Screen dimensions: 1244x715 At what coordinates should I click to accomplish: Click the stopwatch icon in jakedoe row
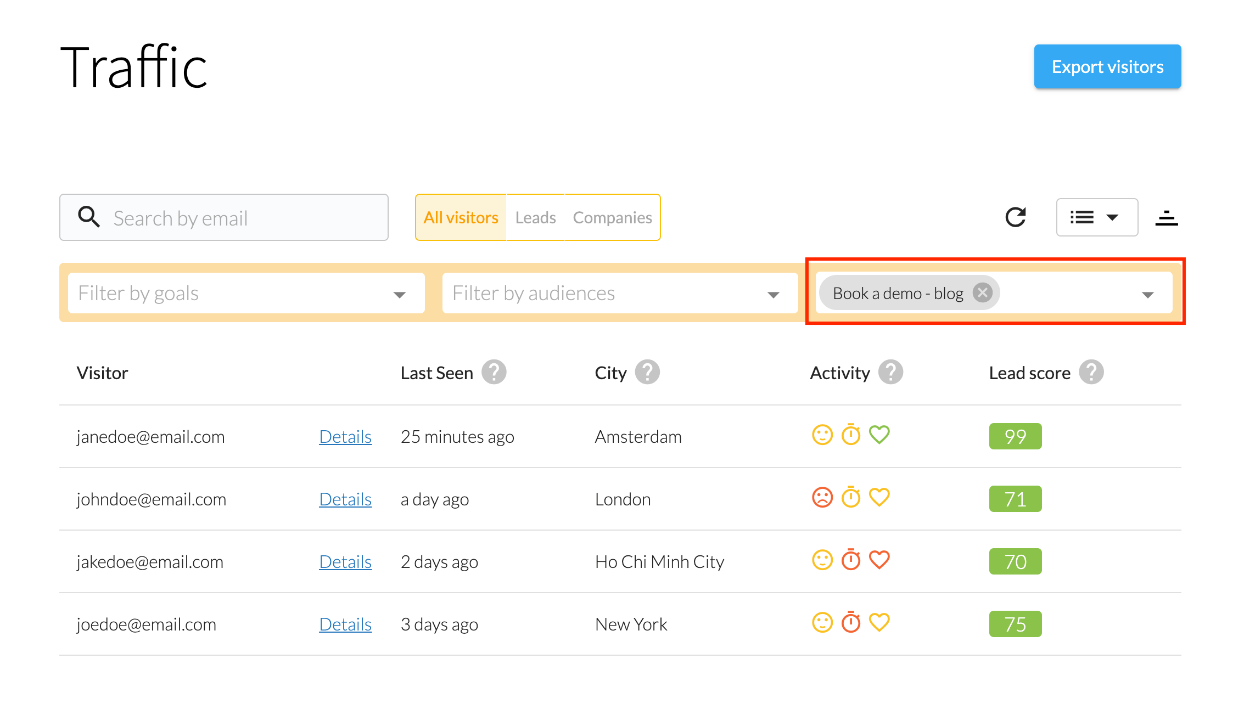(x=851, y=560)
